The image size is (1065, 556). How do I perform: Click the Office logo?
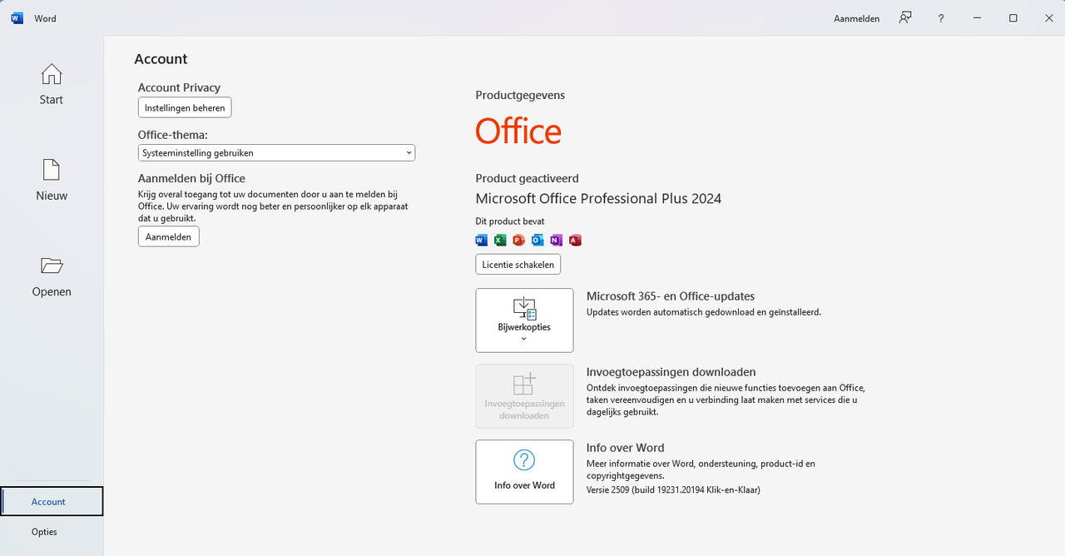[x=518, y=131]
